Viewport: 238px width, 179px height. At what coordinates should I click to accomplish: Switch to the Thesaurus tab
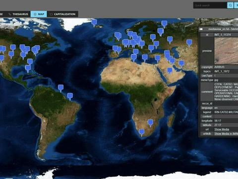point(18,14)
